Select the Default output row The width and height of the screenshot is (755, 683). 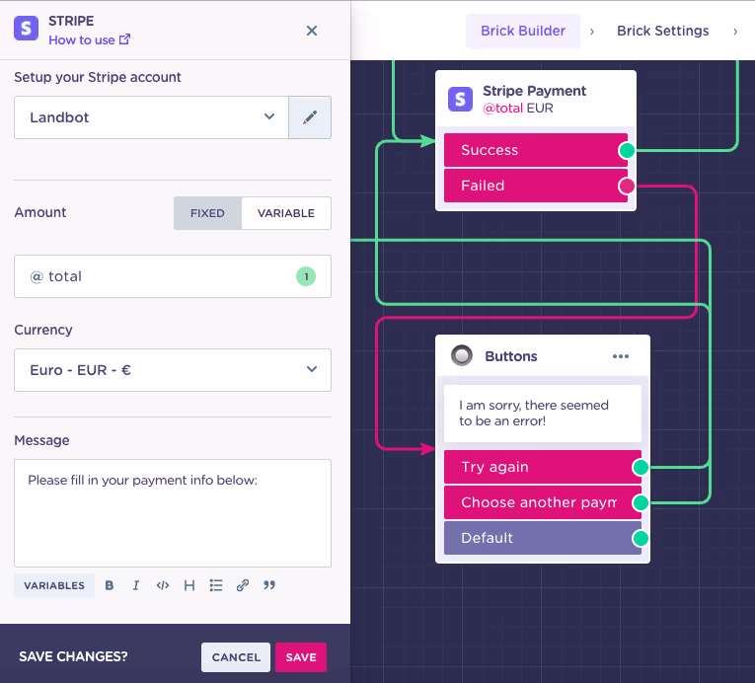click(543, 538)
